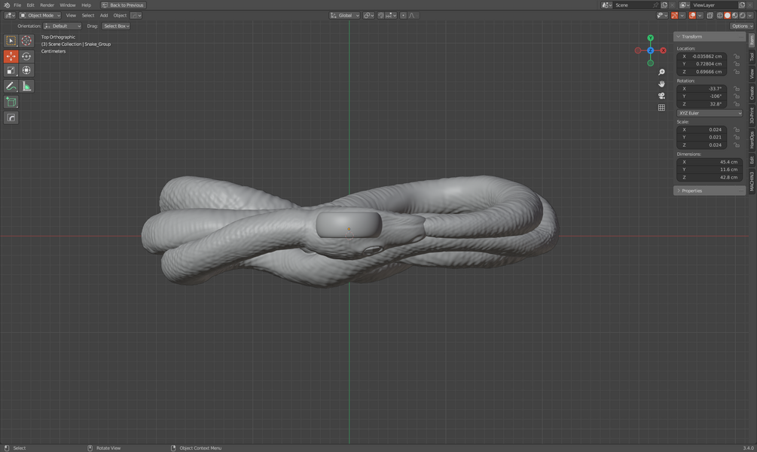Switch to Solid viewport shading
This screenshot has height=452, width=757.
727,16
